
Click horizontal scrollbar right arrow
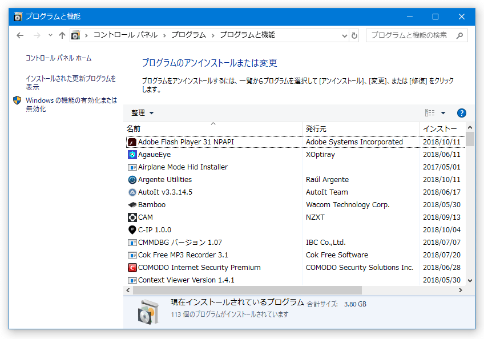pos(460,290)
